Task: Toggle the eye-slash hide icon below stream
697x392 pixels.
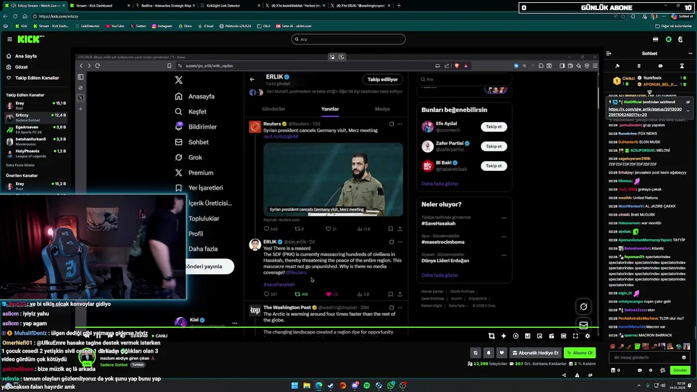Action: click(x=590, y=375)
